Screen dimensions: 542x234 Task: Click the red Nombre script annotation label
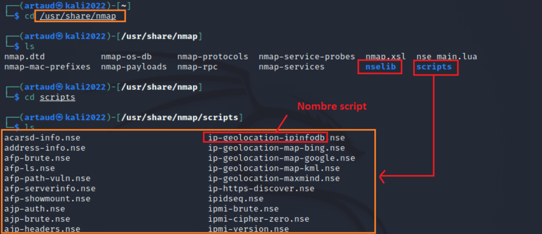click(332, 106)
